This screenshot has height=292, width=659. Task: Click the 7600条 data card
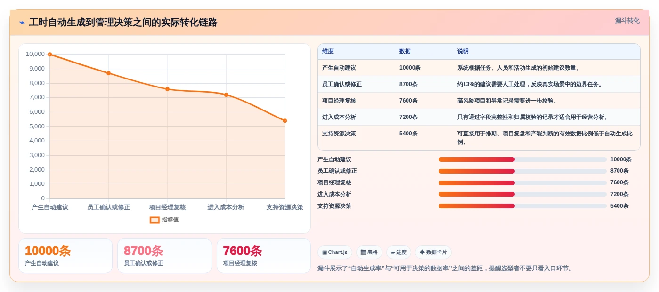(x=264, y=256)
